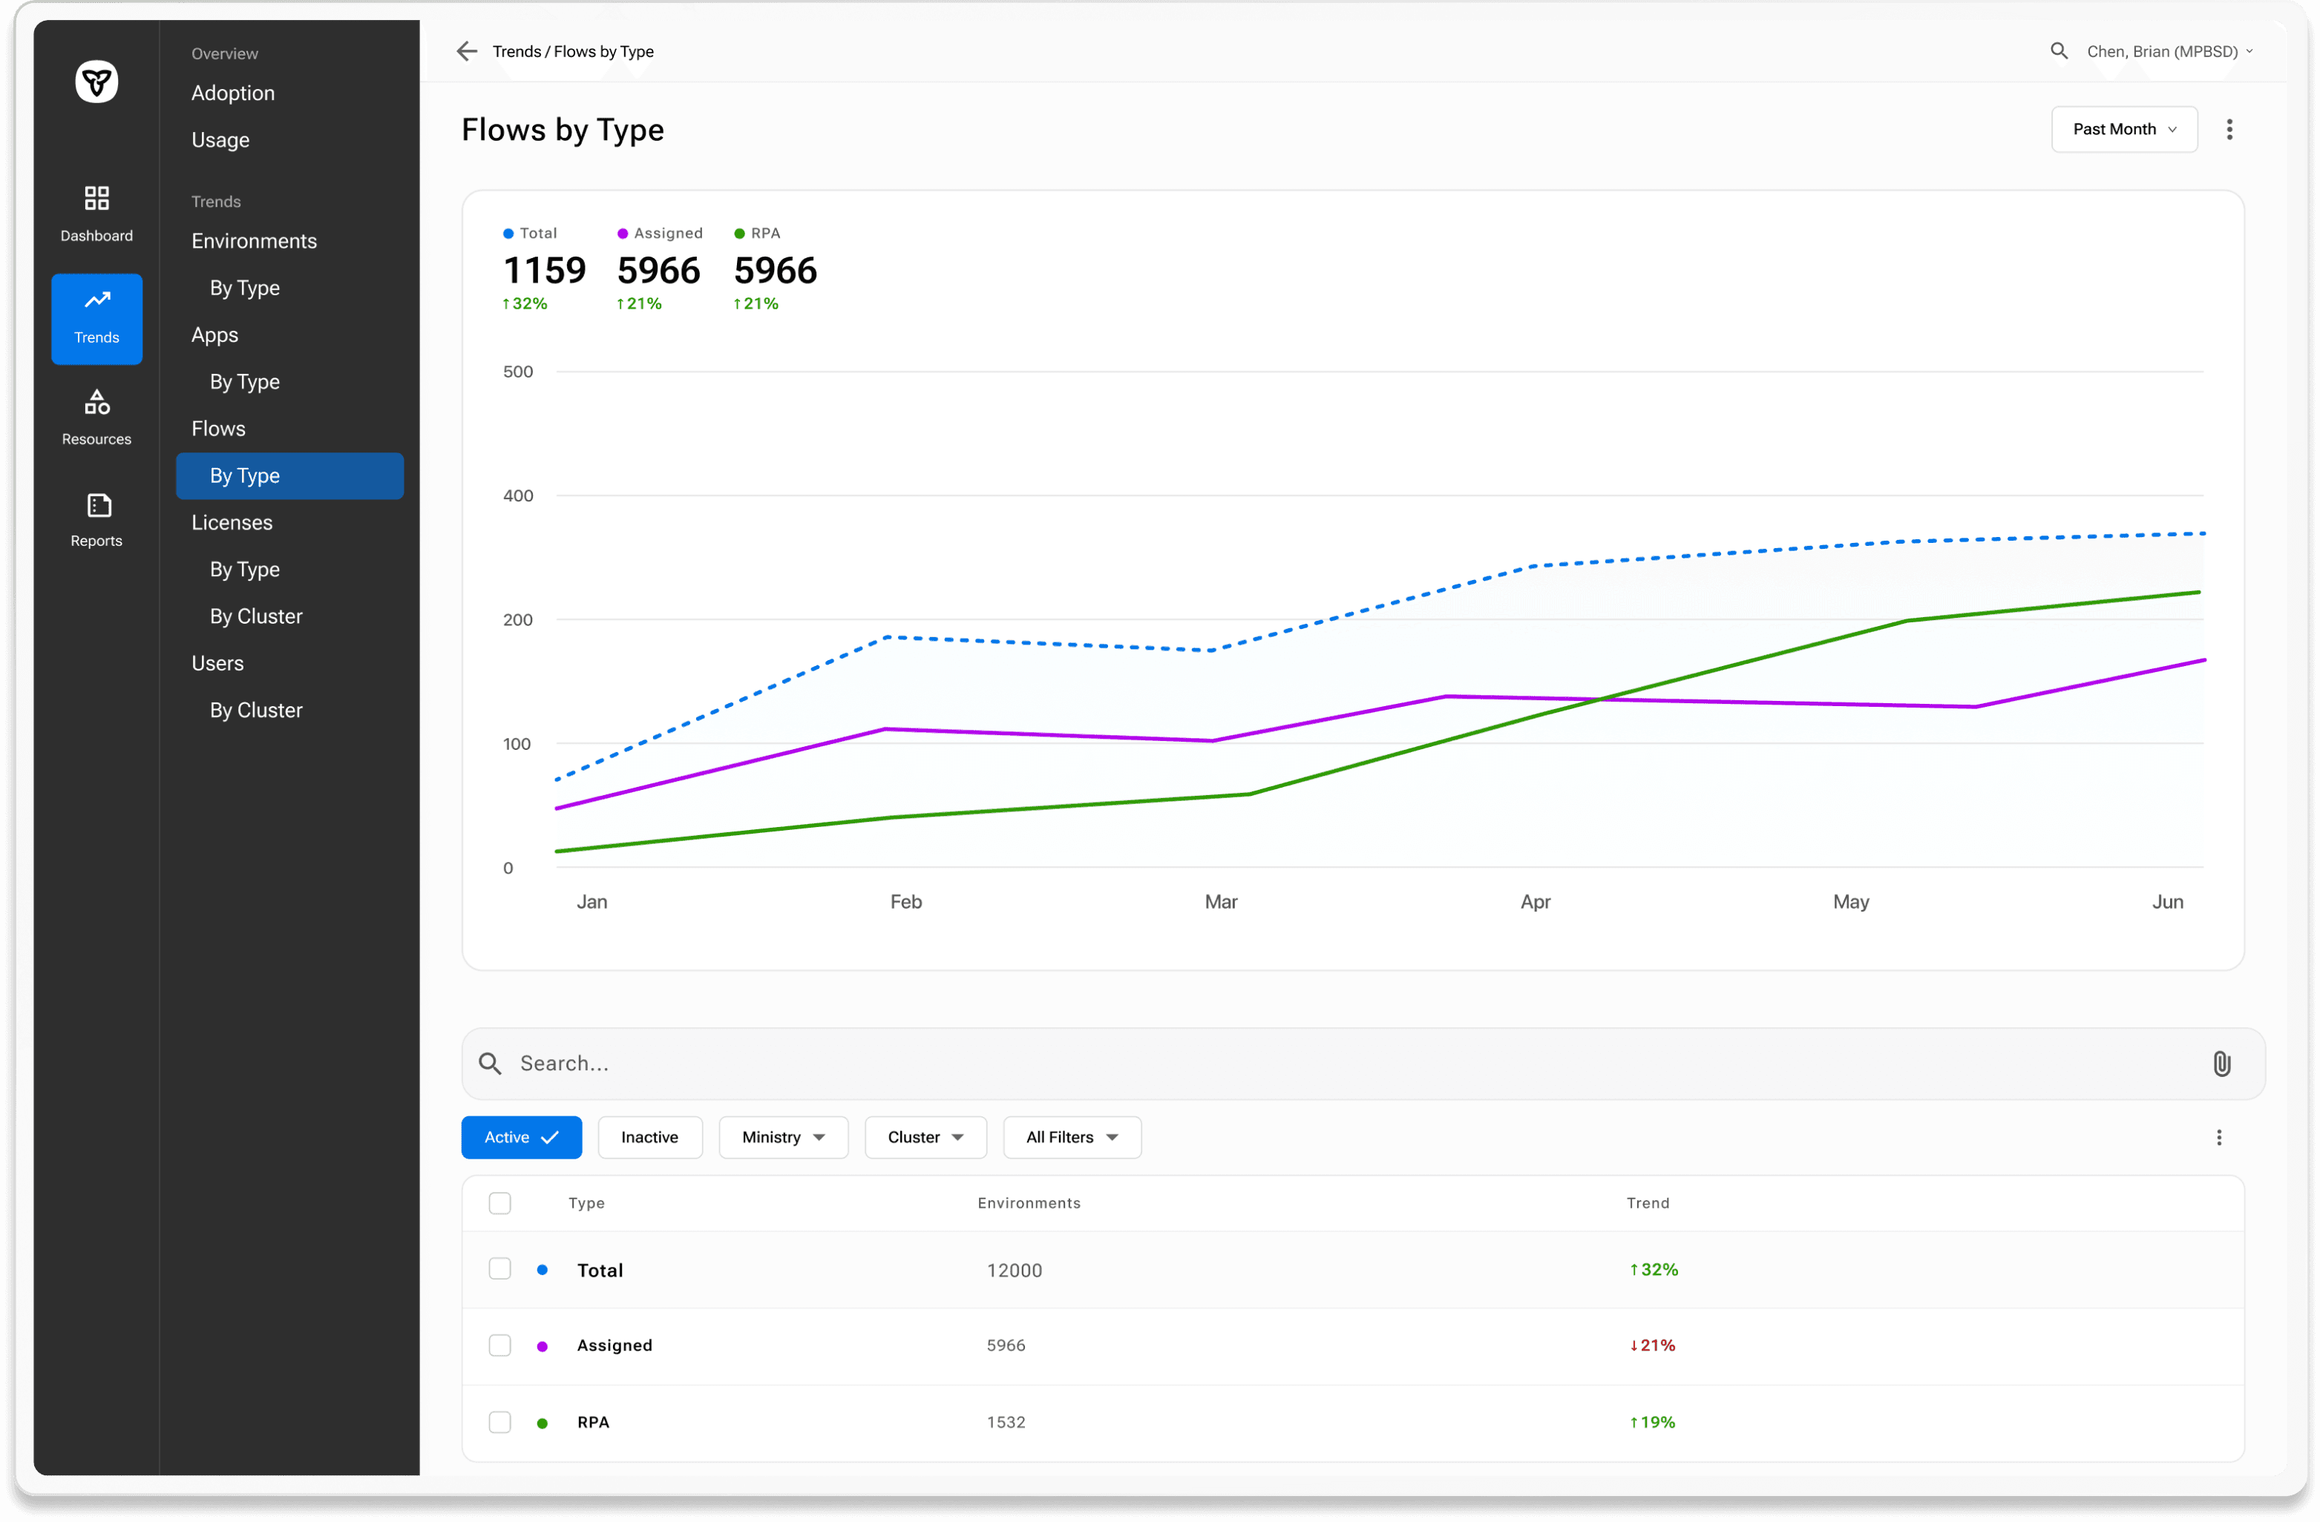Go to Licenses By Cluster in sidebar
2320x1522 pixels.
255,617
